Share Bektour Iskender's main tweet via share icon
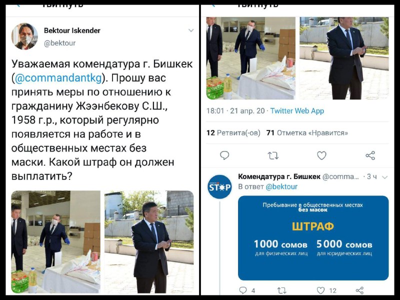 pos(370,155)
